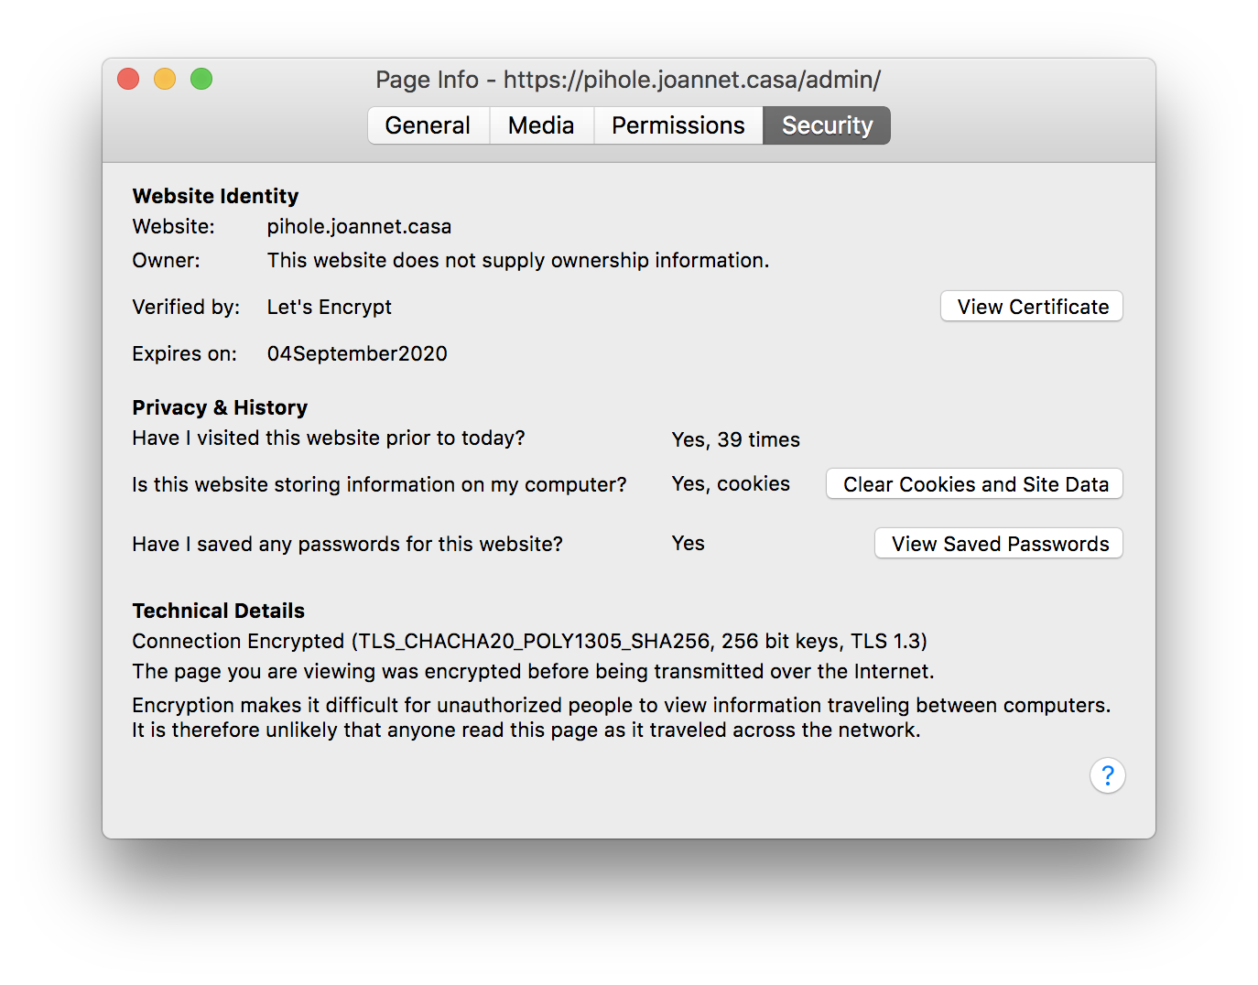Click the website value pihole.joannet.casa
Screen dimensions: 1258x985
359,227
